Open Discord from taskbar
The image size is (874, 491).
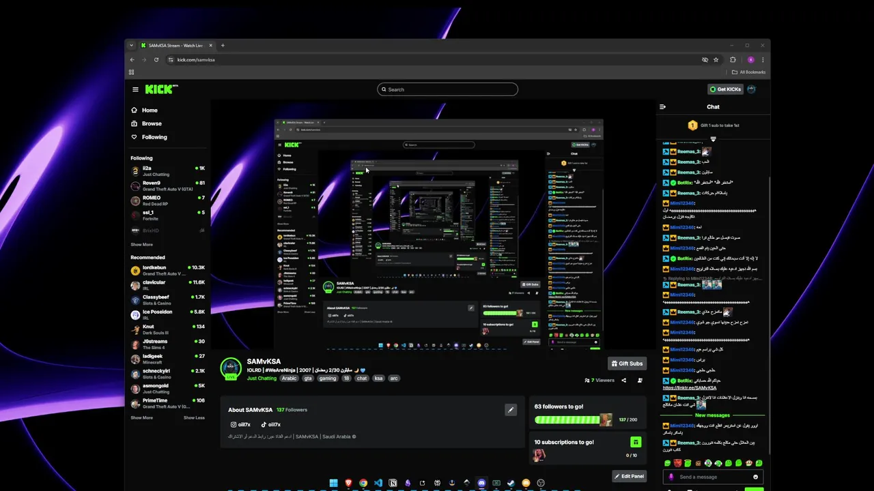point(481,483)
